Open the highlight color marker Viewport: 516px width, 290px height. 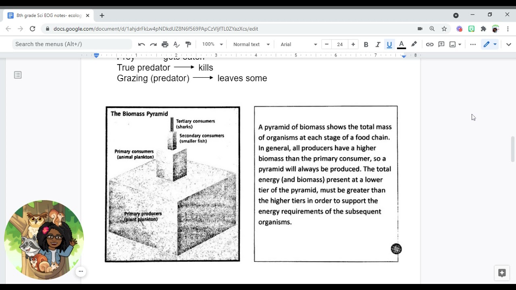tap(414, 44)
